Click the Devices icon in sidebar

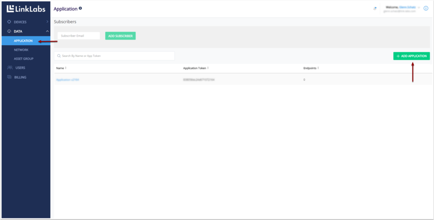(9, 22)
